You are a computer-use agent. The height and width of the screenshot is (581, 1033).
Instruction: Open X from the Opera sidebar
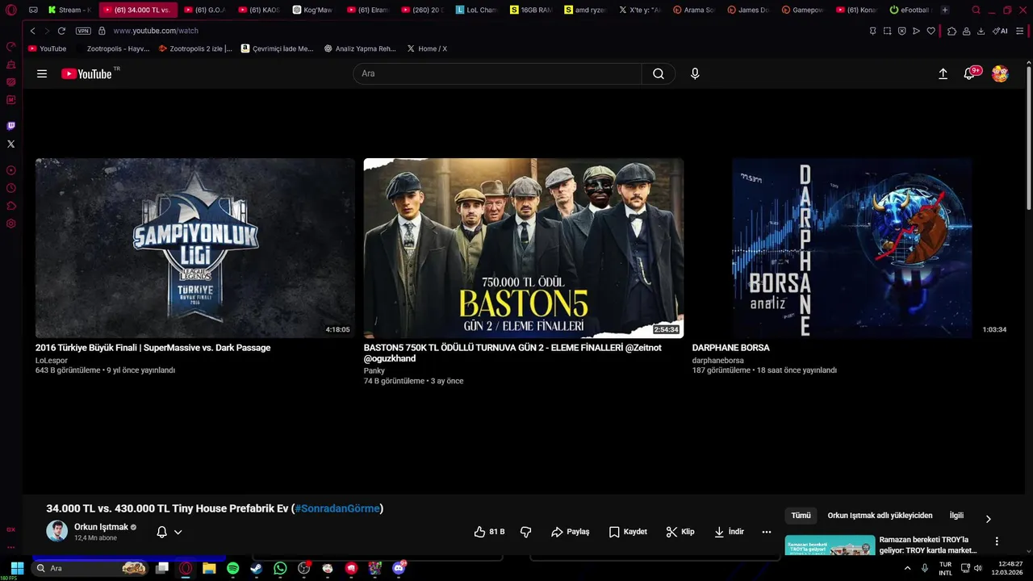click(10, 144)
